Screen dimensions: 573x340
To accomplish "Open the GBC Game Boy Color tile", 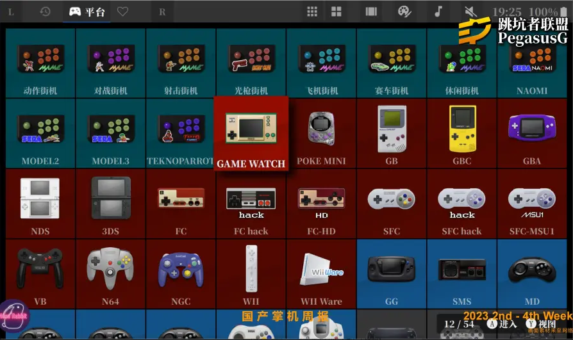I will point(462,133).
